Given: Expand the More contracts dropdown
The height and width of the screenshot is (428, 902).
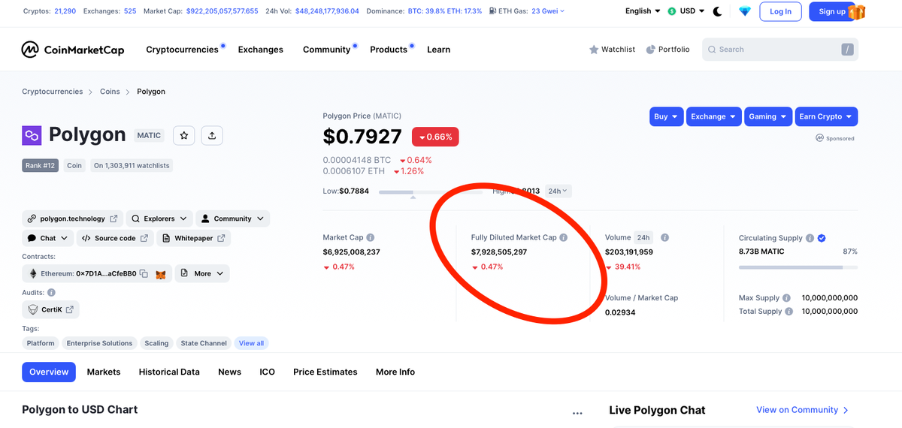Looking at the screenshot, I should click(202, 273).
